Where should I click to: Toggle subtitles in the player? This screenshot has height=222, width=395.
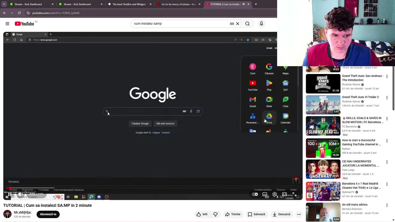pos(265,194)
